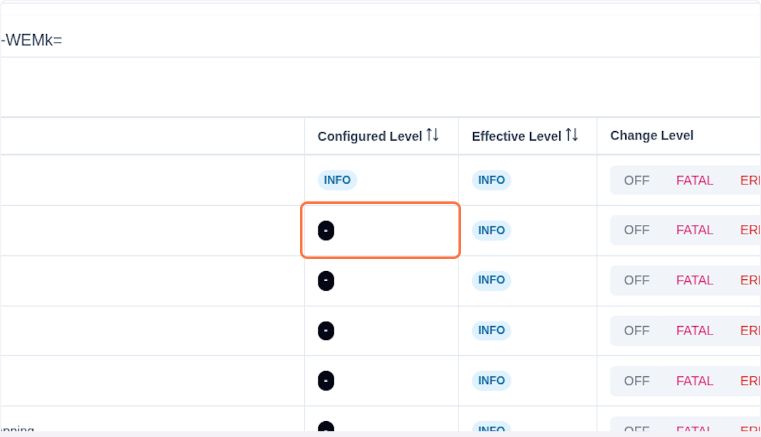The image size is (761, 437).
Task: Click the fifth row's effective INFO badge
Action: [x=491, y=381]
